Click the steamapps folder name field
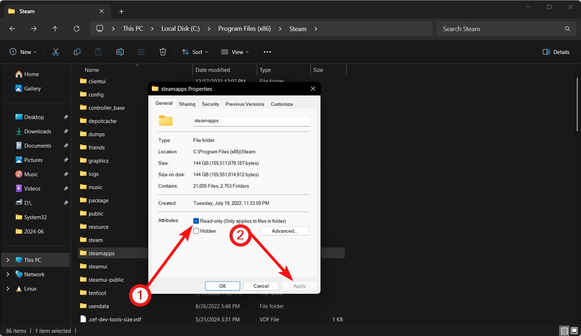This screenshot has height=336, width=581. pyautogui.click(x=251, y=121)
